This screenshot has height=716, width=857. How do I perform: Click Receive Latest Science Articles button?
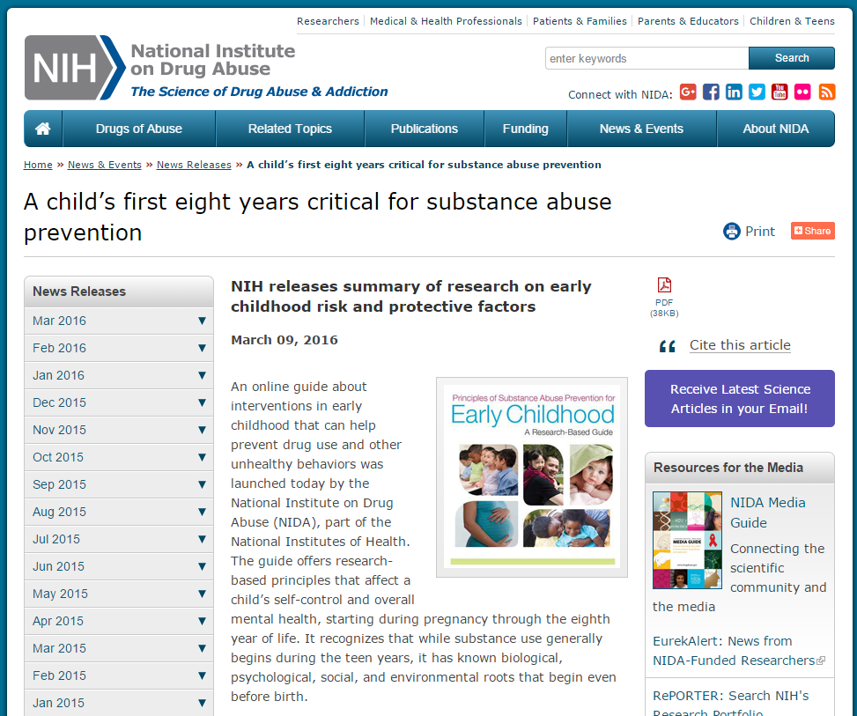[740, 398]
